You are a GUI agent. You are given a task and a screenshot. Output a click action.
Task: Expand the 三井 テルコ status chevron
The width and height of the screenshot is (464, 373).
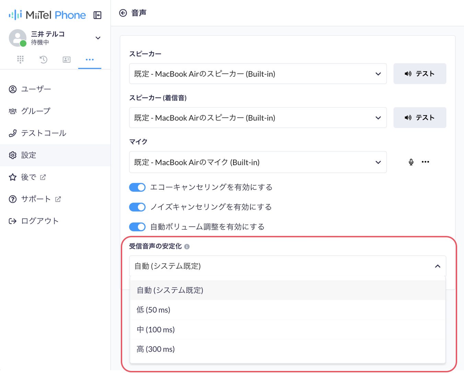[x=98, y=38]
